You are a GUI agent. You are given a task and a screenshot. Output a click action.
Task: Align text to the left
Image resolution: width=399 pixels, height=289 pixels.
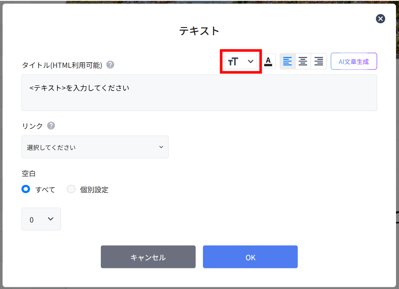[287, 61]
